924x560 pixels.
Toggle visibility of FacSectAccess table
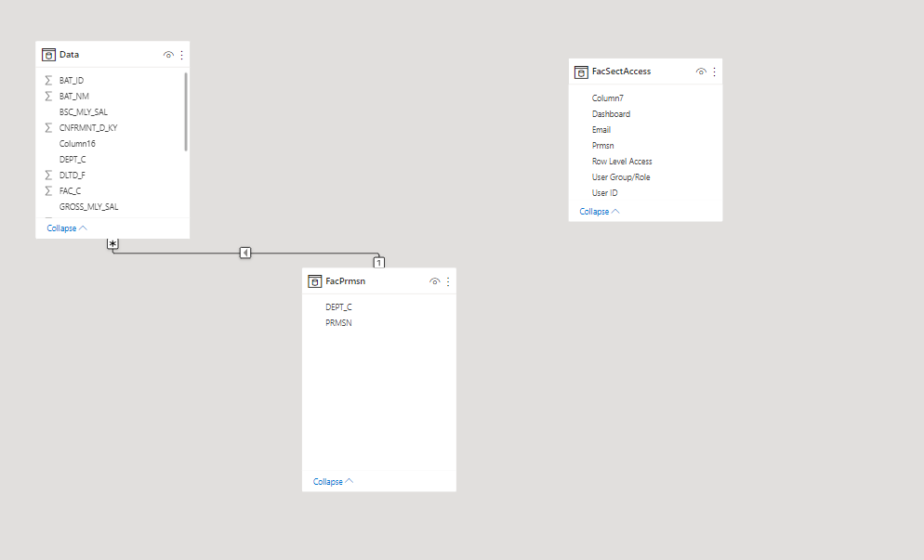701,72
